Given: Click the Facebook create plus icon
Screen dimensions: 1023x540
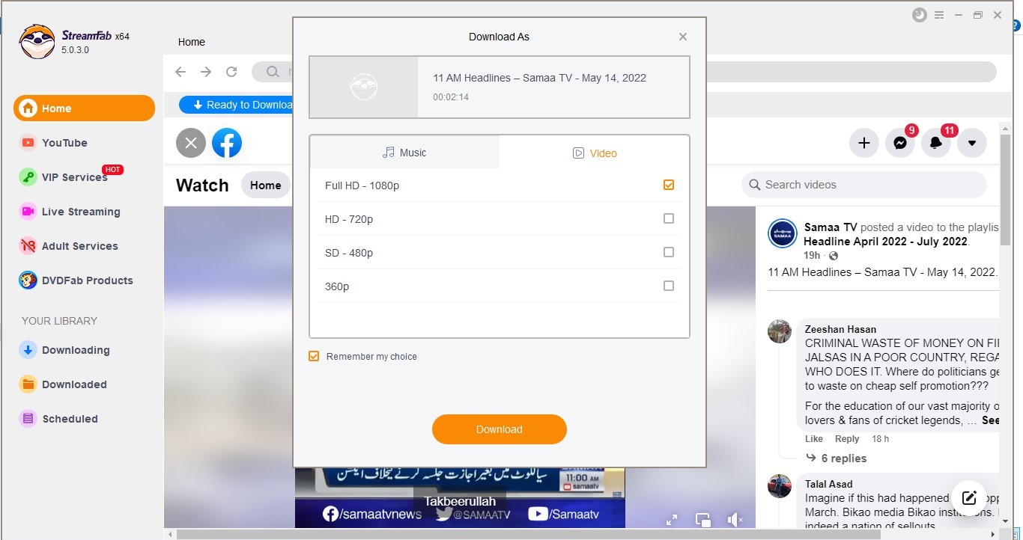Looking at the screenshot, I should (x=864, y=143).
